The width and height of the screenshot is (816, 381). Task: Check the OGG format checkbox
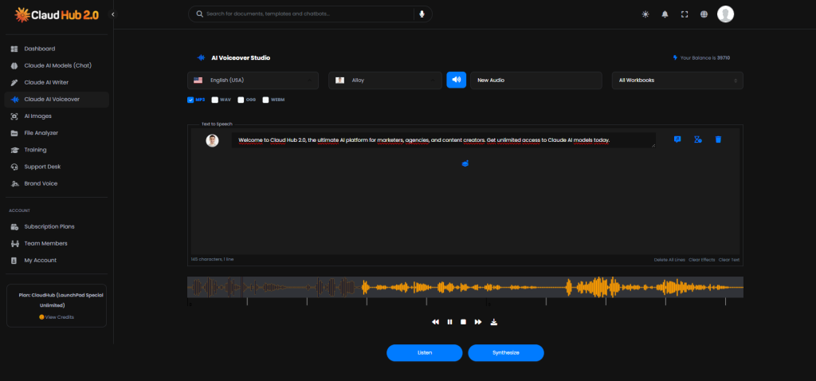[241, 100]
